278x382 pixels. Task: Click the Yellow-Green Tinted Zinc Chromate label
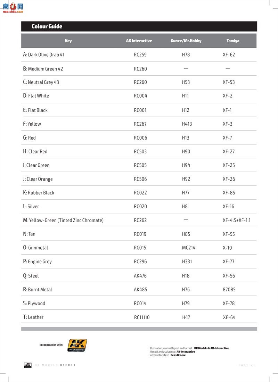[63, 220]
